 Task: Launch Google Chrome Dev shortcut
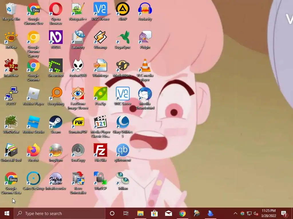pos(33,14)
